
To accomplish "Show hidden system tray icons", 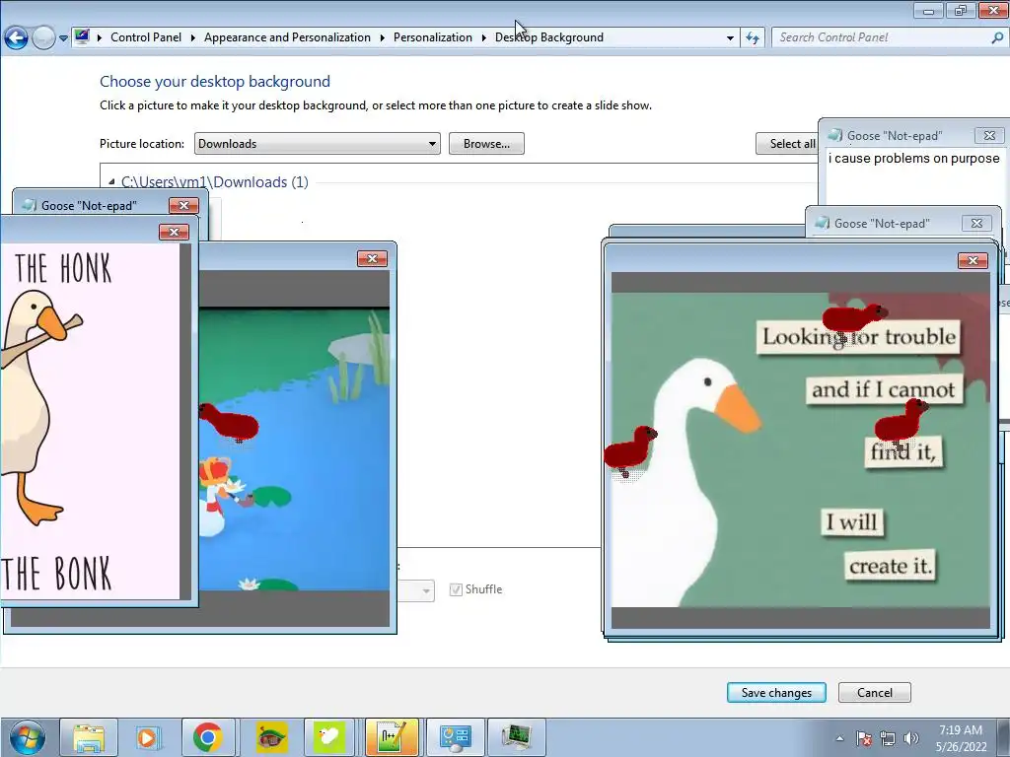I will pyautogui.click(x=839, y=738).
